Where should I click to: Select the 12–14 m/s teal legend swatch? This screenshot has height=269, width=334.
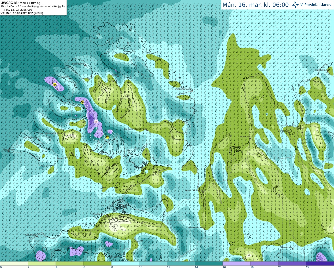181,264
